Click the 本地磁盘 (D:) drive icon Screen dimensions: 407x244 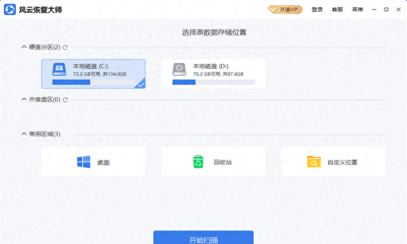click(x=179, y=69)
